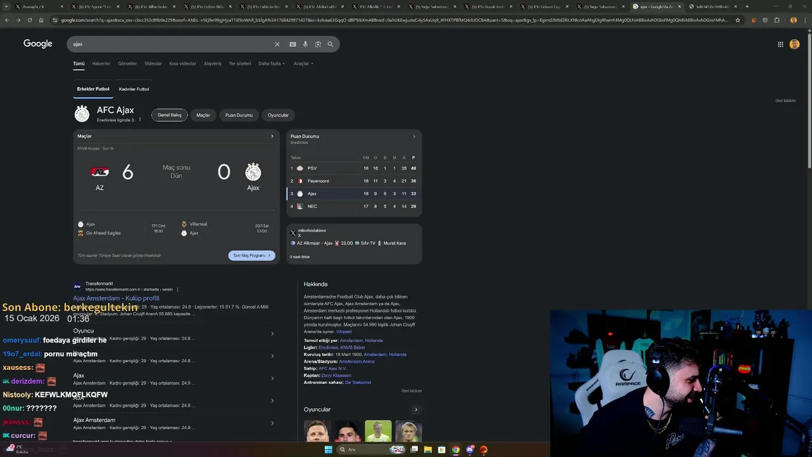Viewport: 812px width, 457px height.
Task: Open the Google account avatar
Action: point(794,44)
